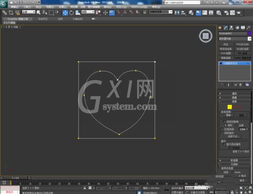Toggle the Angle Snap button
The height and width of the screenshot is (194, 253).
point(125,12)
